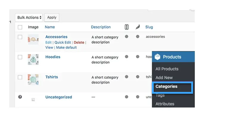Click View under Accessories
The width and height of the screenshot is (238, 117).
[49, 47]
